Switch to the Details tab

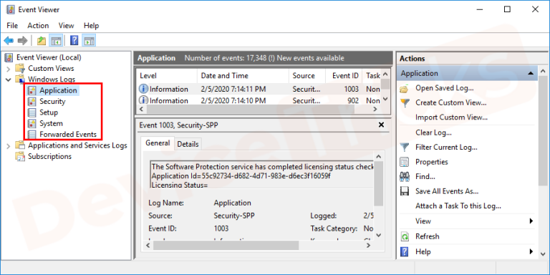(188, 144)
